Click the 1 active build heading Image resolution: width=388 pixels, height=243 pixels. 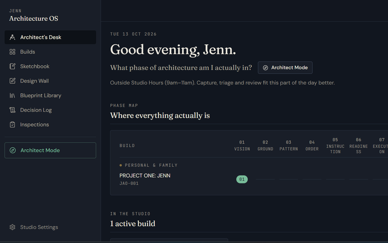click(133, 224)
